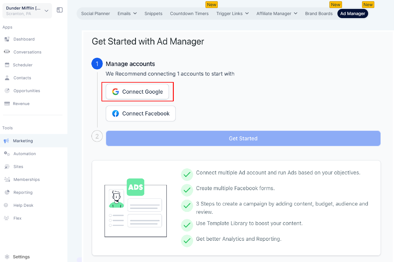The height and width of the screenshot is (262, 394).
Task: Click the "Get Started with Ad Manager" heading
Action: click(x=148, y=41)
